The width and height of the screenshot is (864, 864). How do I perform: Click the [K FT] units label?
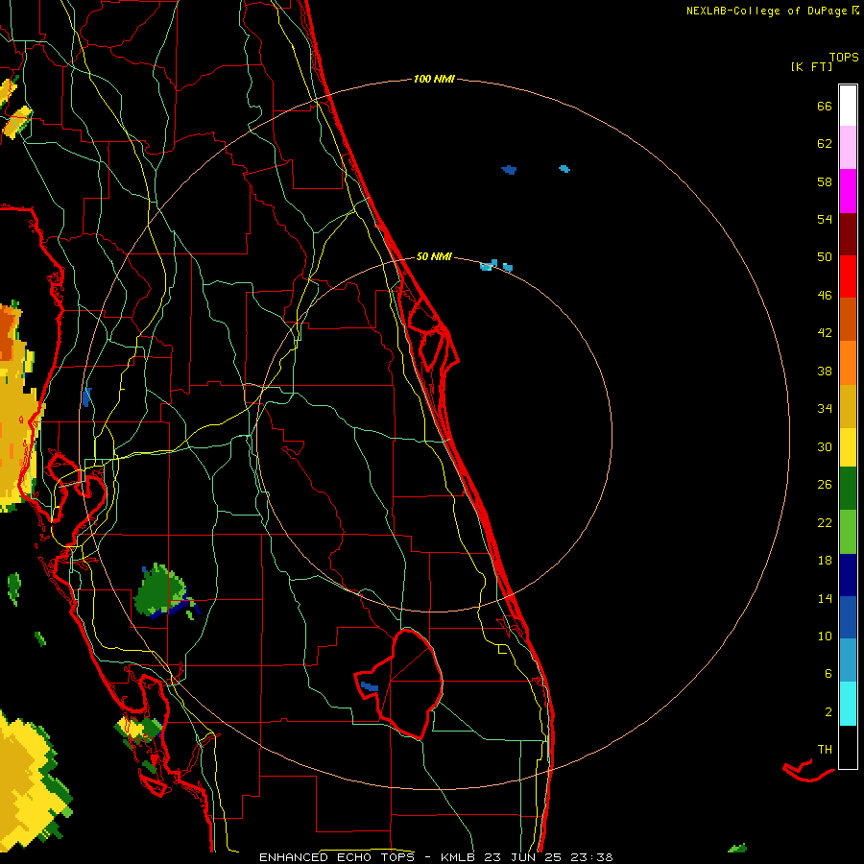click(x=811, y=67)
